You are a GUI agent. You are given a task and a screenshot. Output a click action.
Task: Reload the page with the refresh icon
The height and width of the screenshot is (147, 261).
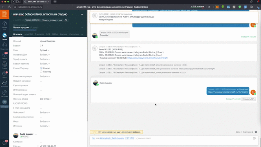coord(9,7)
